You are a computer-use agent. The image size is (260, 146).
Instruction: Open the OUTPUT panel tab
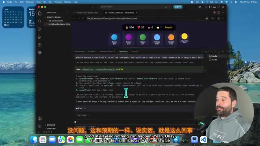(x=92, y=52)
